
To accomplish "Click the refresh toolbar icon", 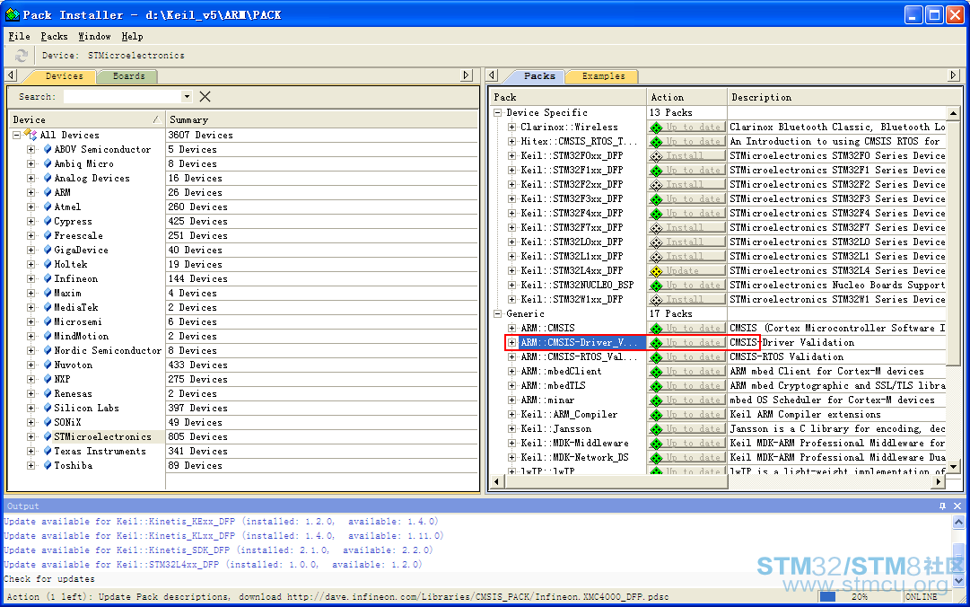I will [x=22, y=56].
